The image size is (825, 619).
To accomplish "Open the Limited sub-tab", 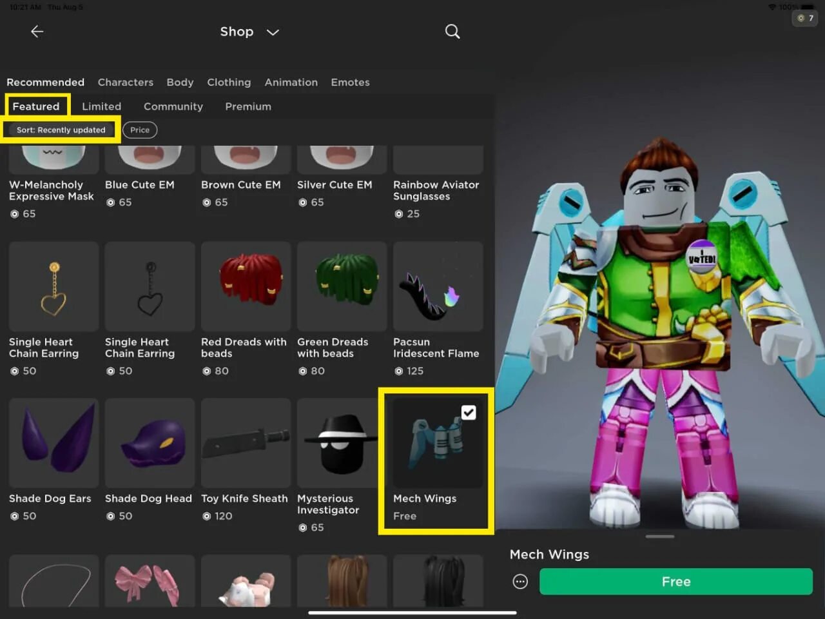I will [101, 106].
